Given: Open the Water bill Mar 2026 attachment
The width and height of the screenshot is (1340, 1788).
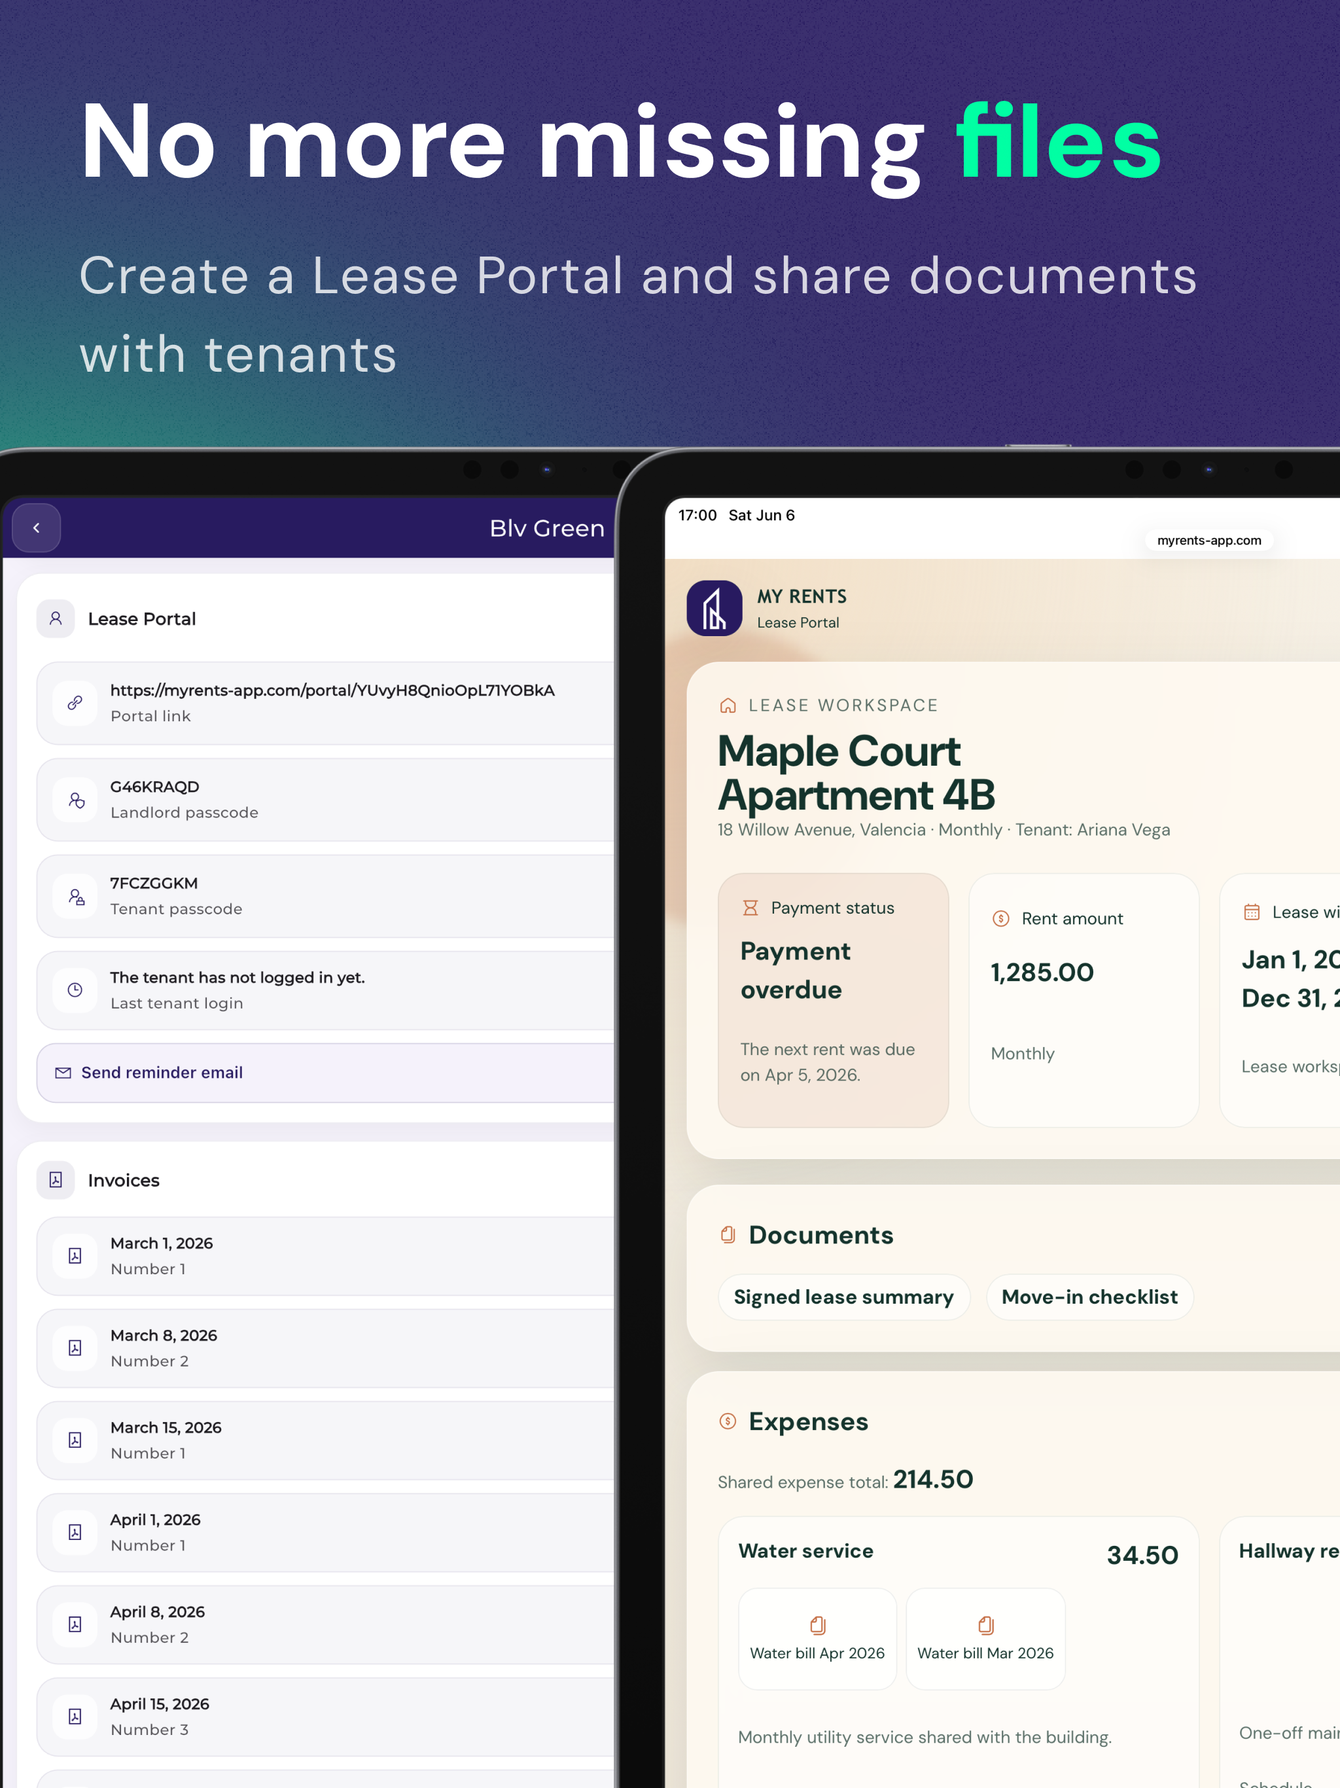Looking at the screenshot, I should (985, 1639).
